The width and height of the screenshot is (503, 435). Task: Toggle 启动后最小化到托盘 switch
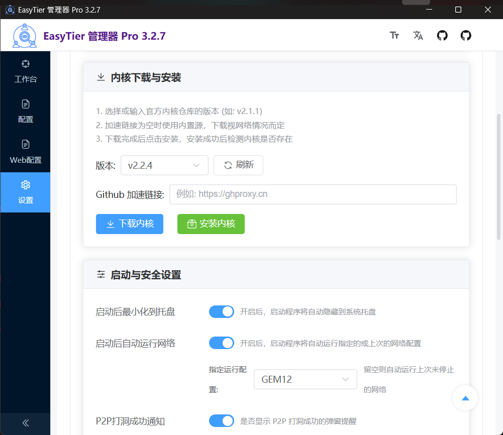pyautogui.click(x=221, y=311)
